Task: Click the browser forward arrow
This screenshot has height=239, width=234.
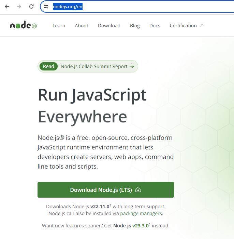Action: [19, 6]
